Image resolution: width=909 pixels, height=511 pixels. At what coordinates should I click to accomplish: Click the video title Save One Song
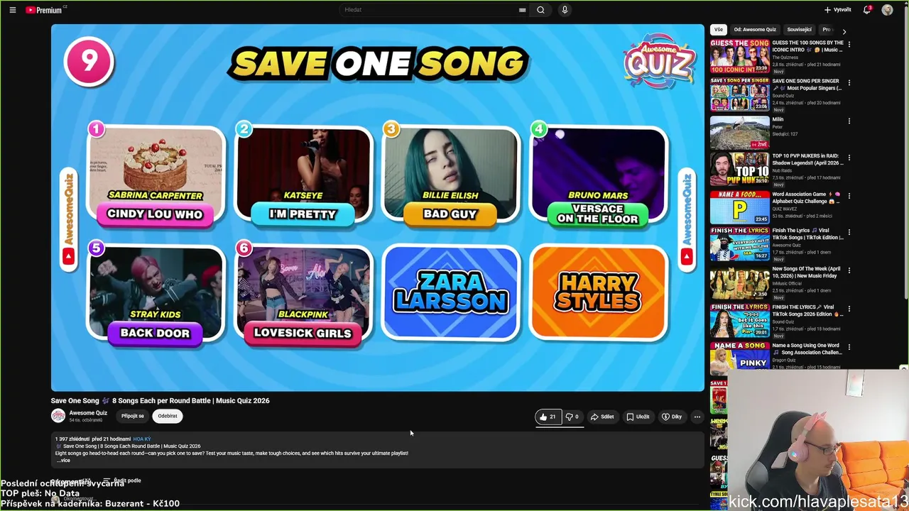coord(160,400)
